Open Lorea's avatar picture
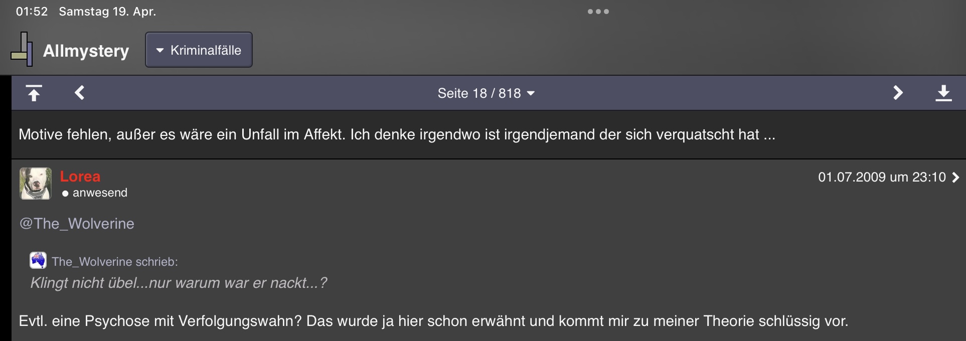This screenshot has height=341, width=966. pyautogui.click(x=36, y=184)
